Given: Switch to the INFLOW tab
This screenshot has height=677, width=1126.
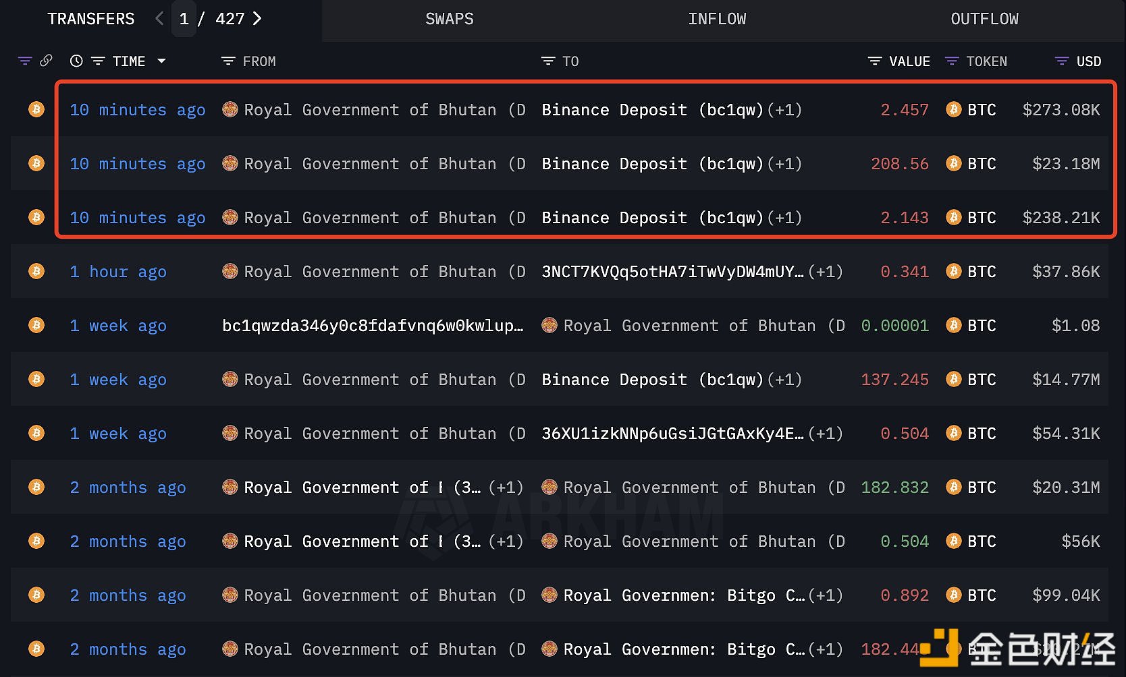Looking at the screenshot, I should [717, 20].
